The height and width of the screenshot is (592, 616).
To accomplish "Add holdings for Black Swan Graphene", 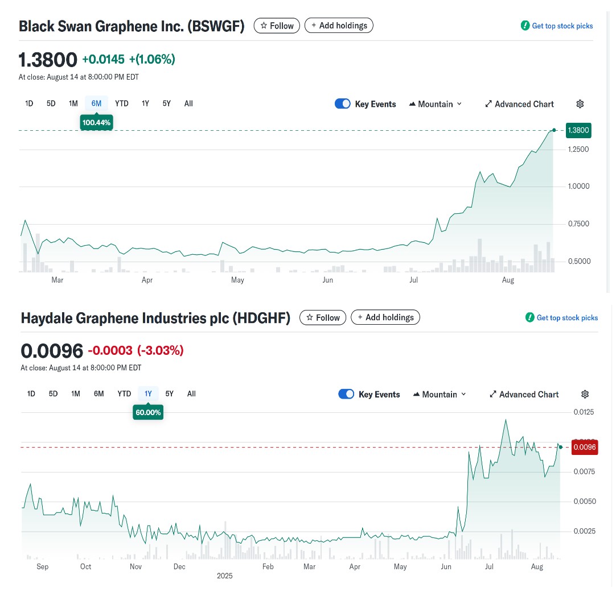I will pos(339,26).
